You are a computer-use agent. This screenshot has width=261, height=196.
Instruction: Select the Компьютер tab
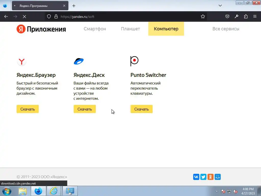coord(166,29)
